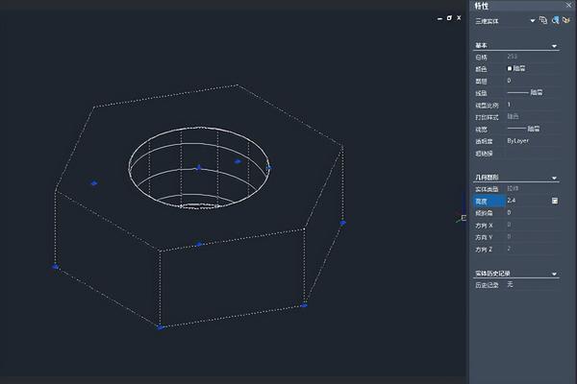Click the 倾斜角 taper angle value 0
577x384 pixels.
(x=509, y=212)
